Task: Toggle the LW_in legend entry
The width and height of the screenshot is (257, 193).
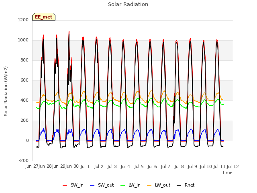Action: tap(131, 185)
